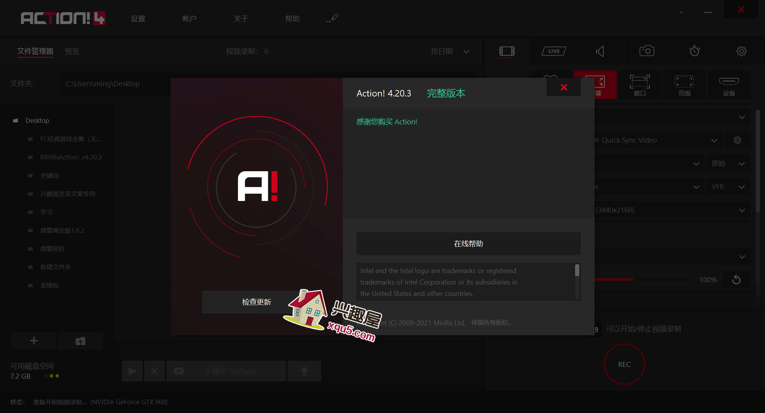Open the 设置 menu
Screen dimensions: 765x413
click(138, 19)
